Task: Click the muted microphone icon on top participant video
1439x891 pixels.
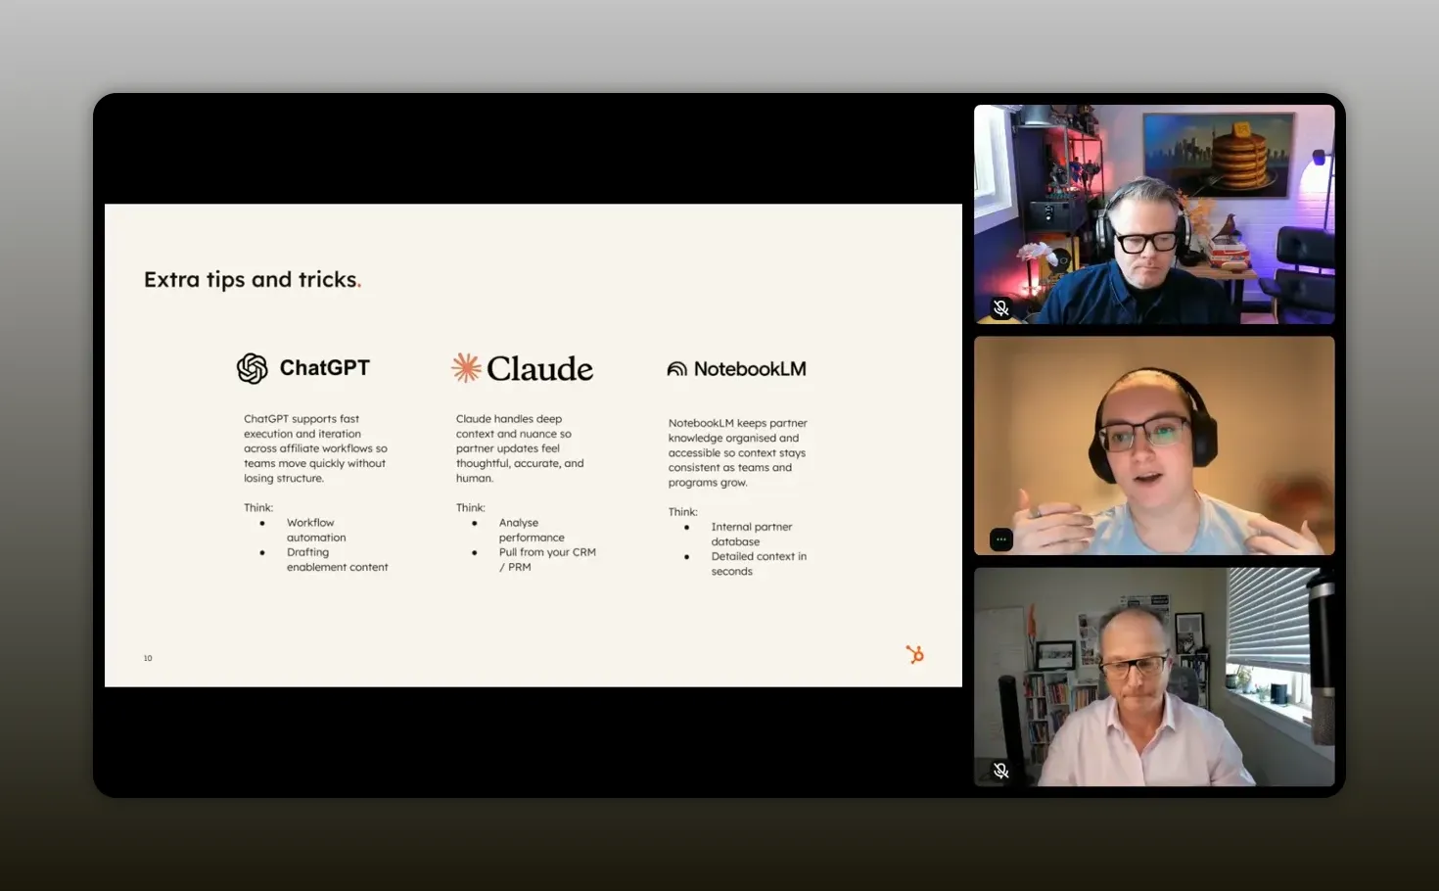Action: pyautogui.click(x=1000, y=308)
